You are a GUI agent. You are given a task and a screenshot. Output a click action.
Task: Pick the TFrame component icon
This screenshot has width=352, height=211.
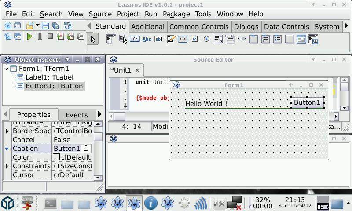pyautogui.click(x=301, y=39)
